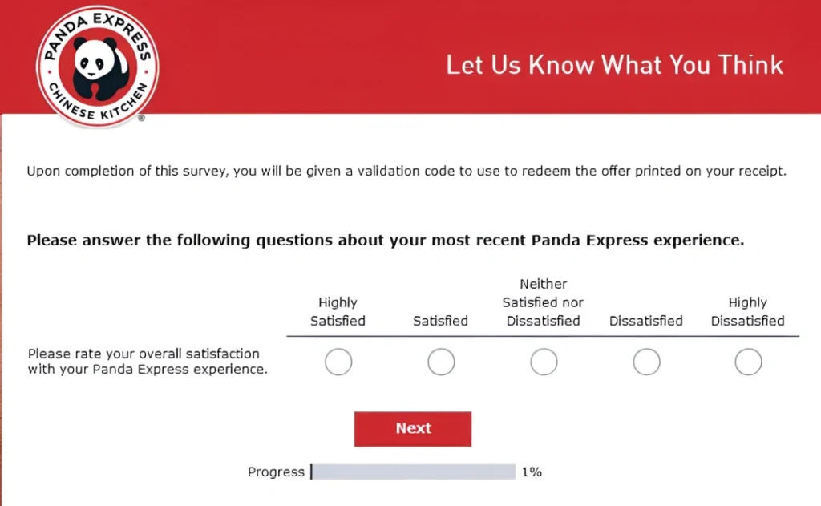821x506 pixels.
Task: Click the Satisfied column header label
Action: (x=440, y=321)
